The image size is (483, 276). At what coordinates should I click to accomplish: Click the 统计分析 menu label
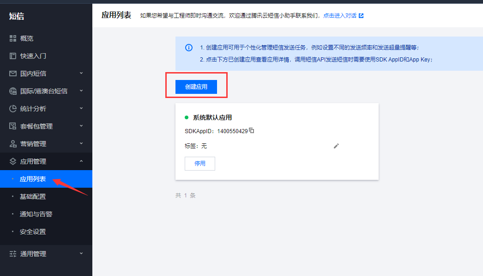33,109
